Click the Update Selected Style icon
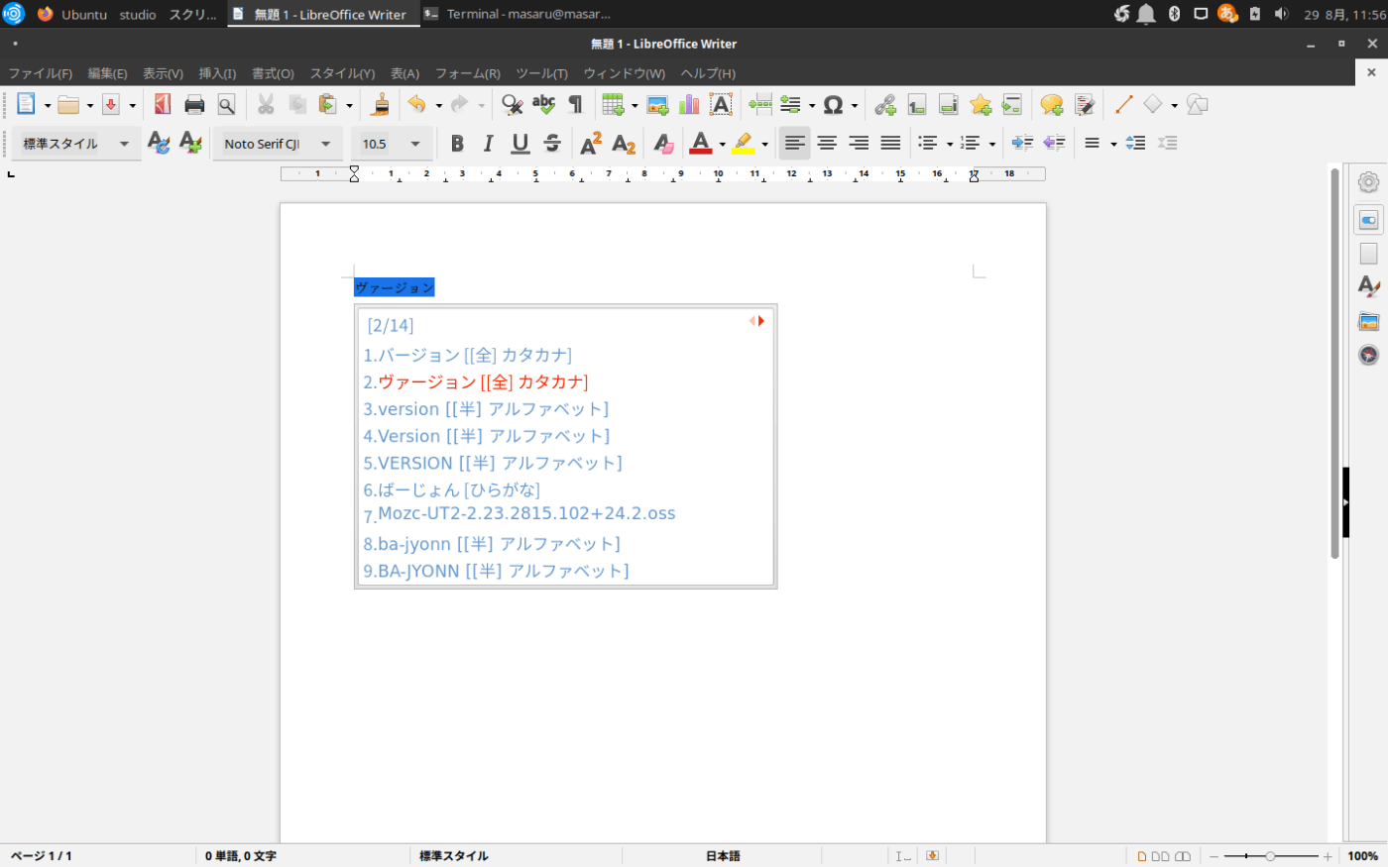Screen dimensions: 1388x867 point(159,143)
